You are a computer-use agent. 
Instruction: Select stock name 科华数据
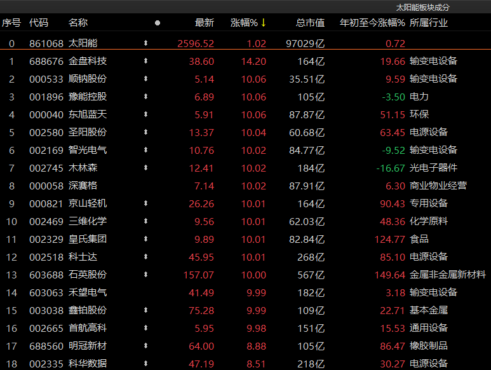88,364
